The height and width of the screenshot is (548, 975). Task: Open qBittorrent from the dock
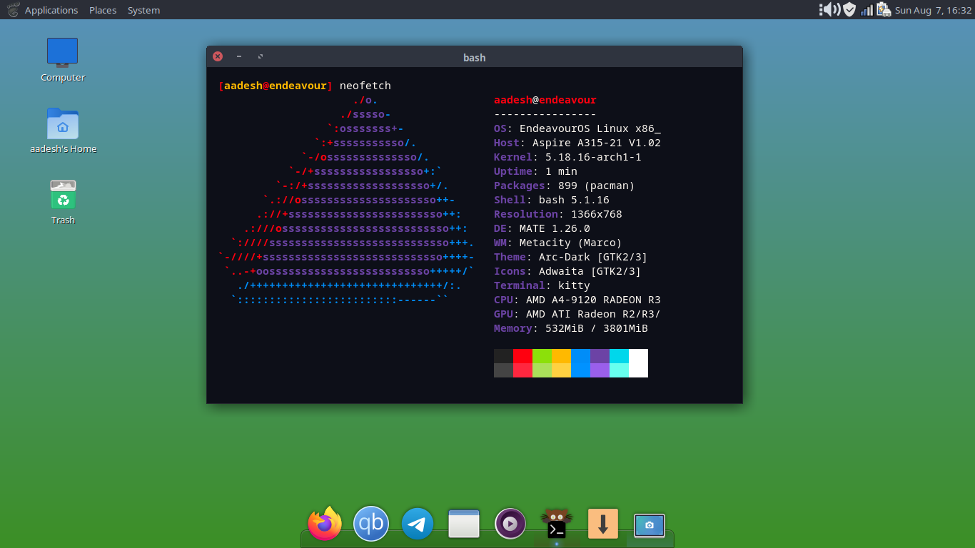click(x=371, y=523)
